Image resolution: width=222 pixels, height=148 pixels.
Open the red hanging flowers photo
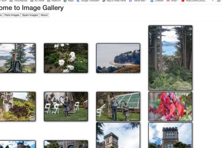click(170, 107)
